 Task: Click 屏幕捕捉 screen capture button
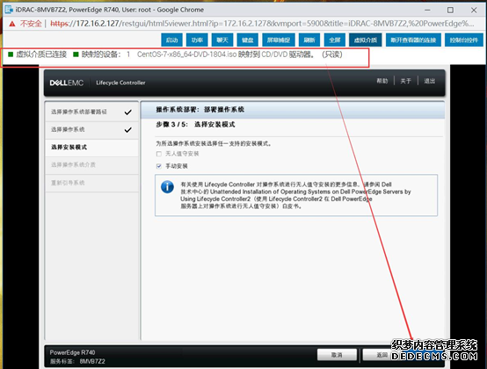(x=279, y=40)
